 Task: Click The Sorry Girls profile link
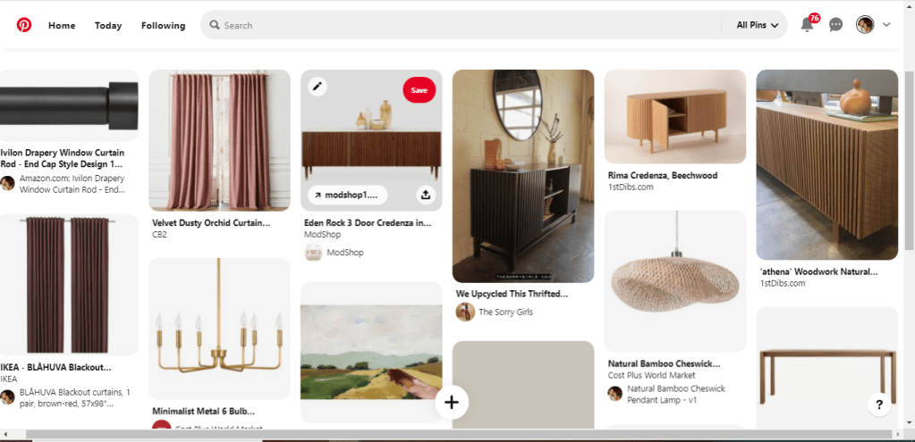point(505,312)
